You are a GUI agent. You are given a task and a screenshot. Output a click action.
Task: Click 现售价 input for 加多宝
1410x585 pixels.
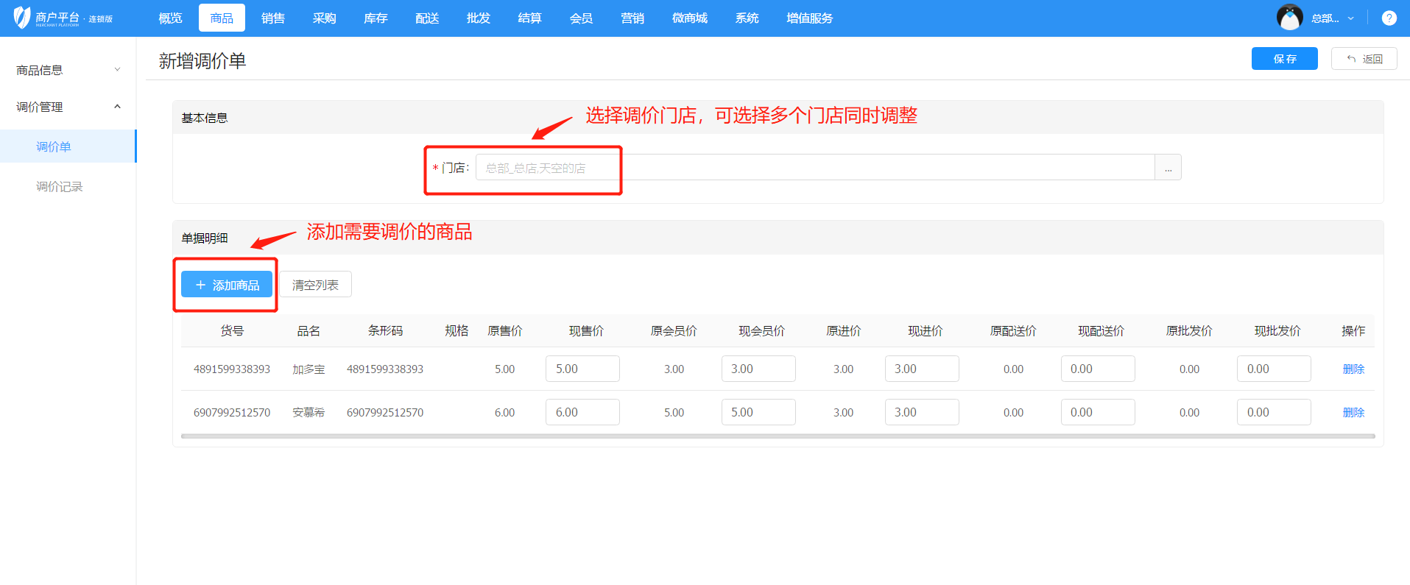[582, 369]
